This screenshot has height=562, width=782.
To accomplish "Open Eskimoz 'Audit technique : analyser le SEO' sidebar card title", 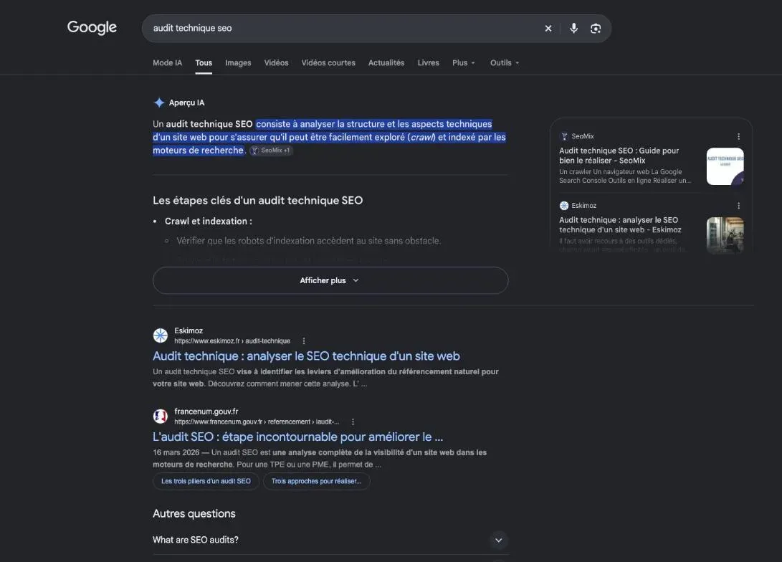I will coord(620,225).
